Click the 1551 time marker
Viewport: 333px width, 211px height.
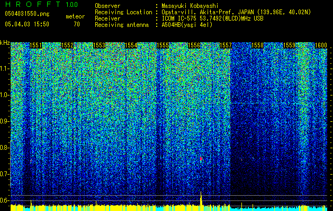(x=35, y=45)
